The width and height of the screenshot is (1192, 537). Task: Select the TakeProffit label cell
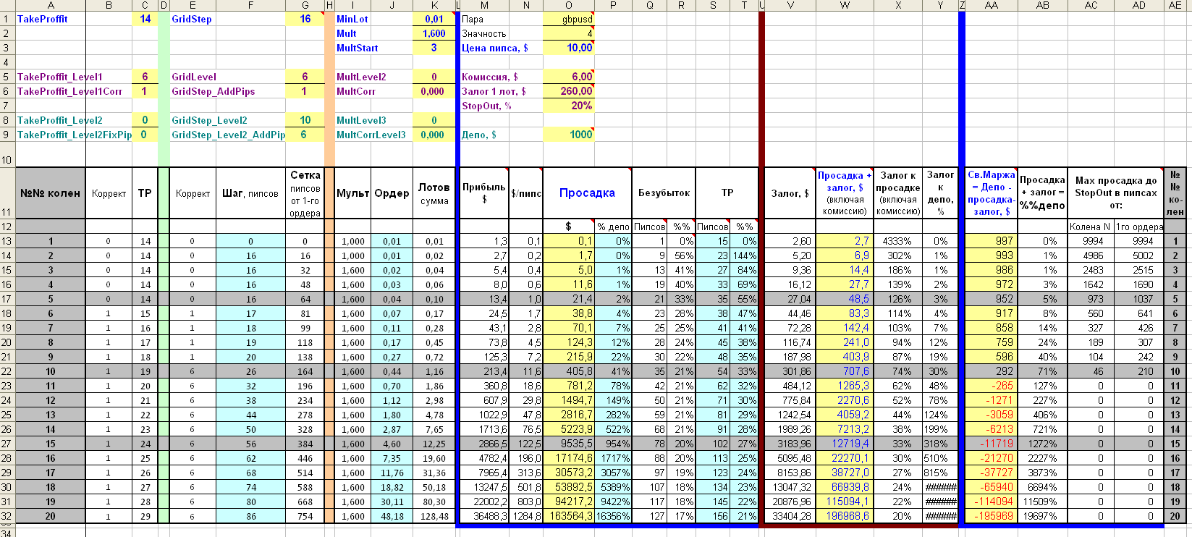pos(51,19)
